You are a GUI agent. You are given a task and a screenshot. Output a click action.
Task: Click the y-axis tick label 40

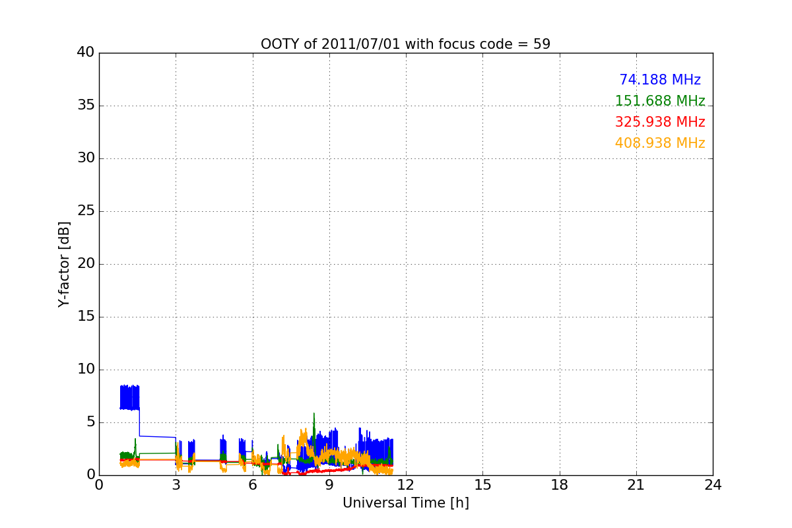[x=86, y=53]
